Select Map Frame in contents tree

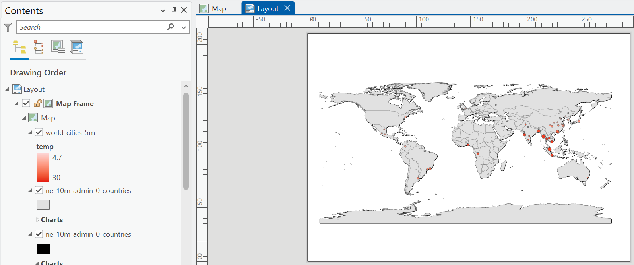[75, 104]
